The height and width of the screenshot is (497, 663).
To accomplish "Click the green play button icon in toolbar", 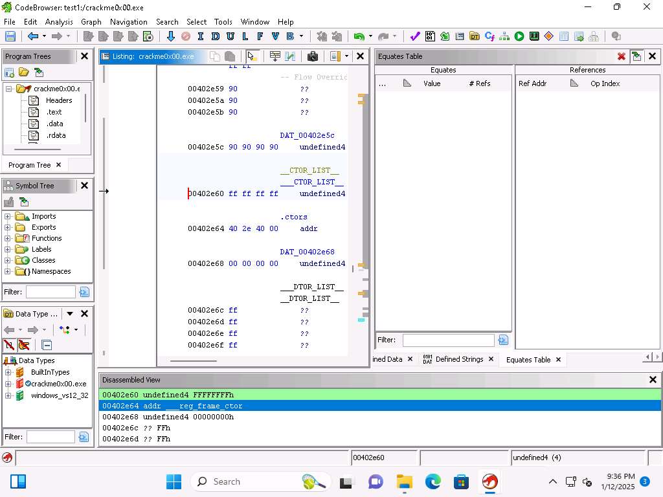I will pos(519,37).
